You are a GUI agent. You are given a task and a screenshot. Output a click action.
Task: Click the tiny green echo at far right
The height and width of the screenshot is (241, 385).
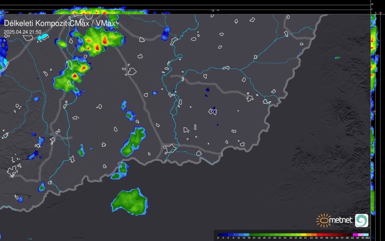point(337,58)
